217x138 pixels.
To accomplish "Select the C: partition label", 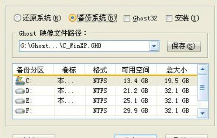I will tap(29, 81).
